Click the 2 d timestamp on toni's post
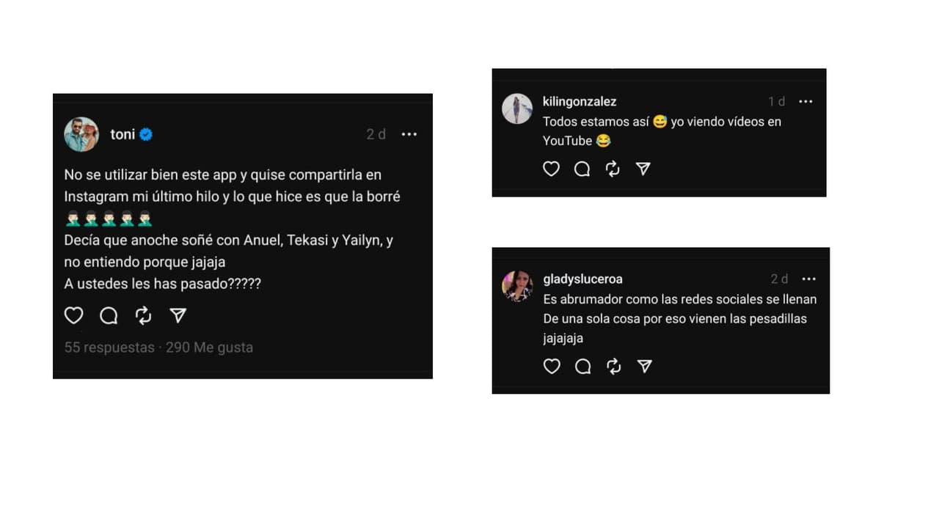 click(375, 134)
